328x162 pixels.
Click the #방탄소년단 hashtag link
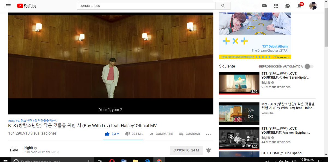tap(24, 120)
